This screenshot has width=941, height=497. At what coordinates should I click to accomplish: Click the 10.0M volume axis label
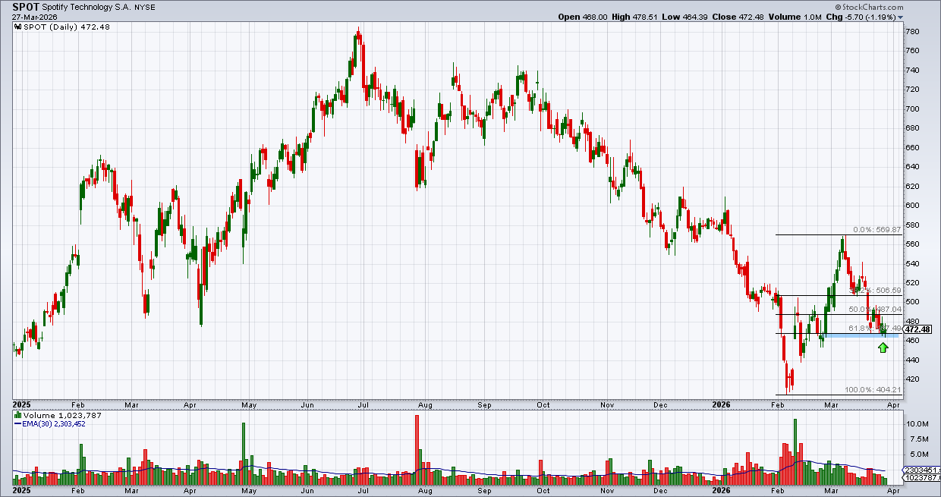917,423
